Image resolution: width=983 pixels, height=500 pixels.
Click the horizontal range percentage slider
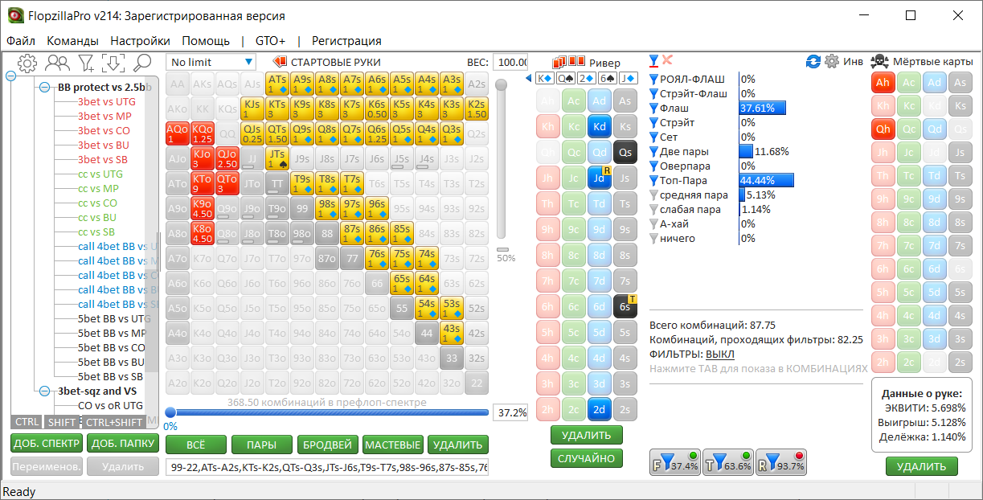click(x=326, y=412)
